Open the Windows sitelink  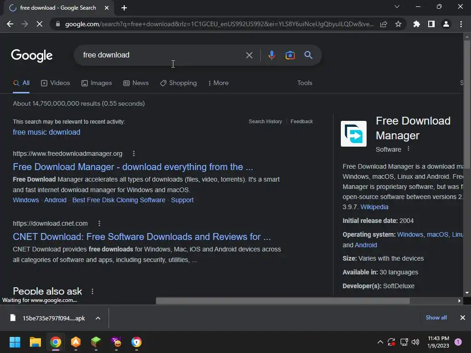tap(26, 200)
